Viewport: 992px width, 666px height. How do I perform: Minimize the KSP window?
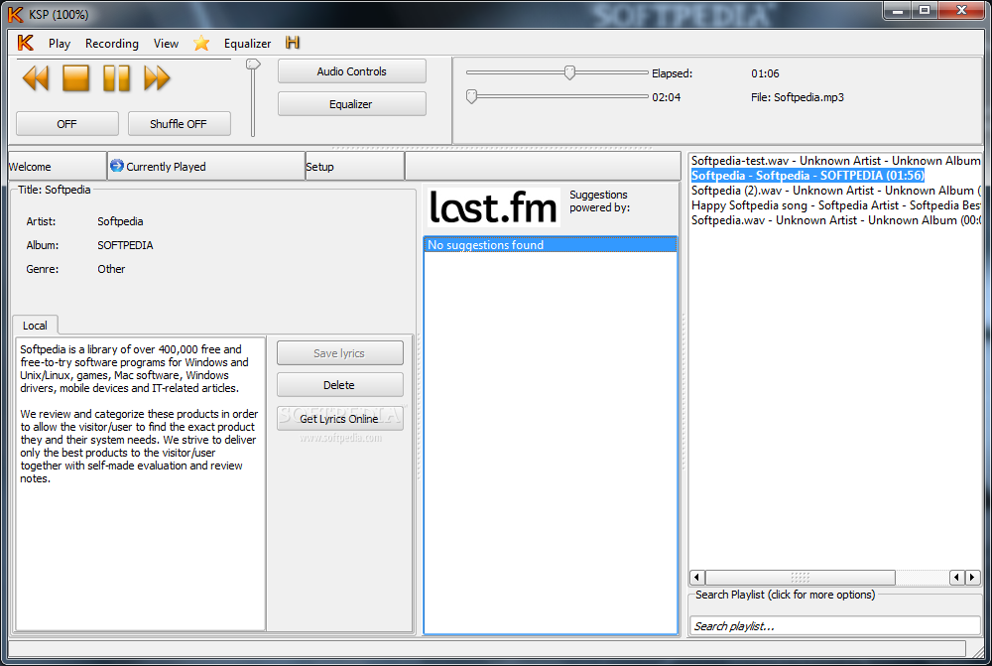point(897,10)
